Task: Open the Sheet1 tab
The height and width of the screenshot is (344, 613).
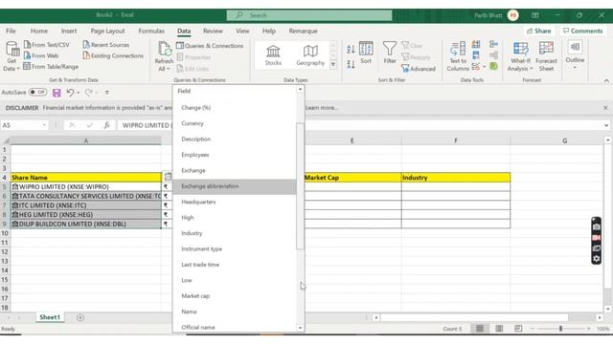Action: [50, 317]
